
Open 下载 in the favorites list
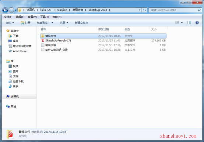tap(15, 36)
